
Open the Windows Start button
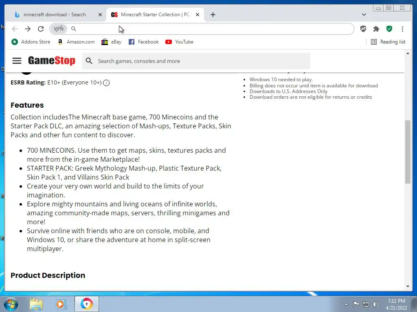pyautogui.click(x=11, y=304)
